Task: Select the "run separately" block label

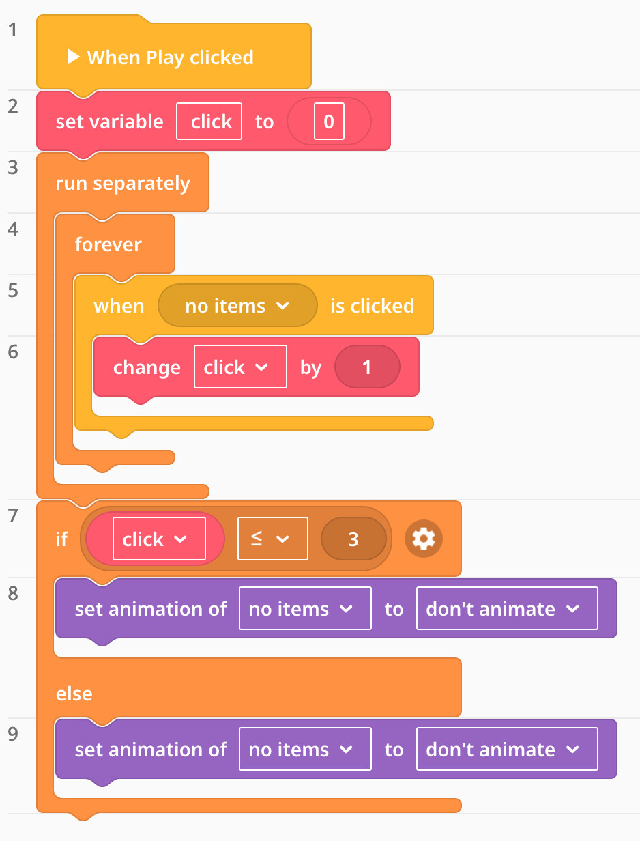Action: [123, 183]
